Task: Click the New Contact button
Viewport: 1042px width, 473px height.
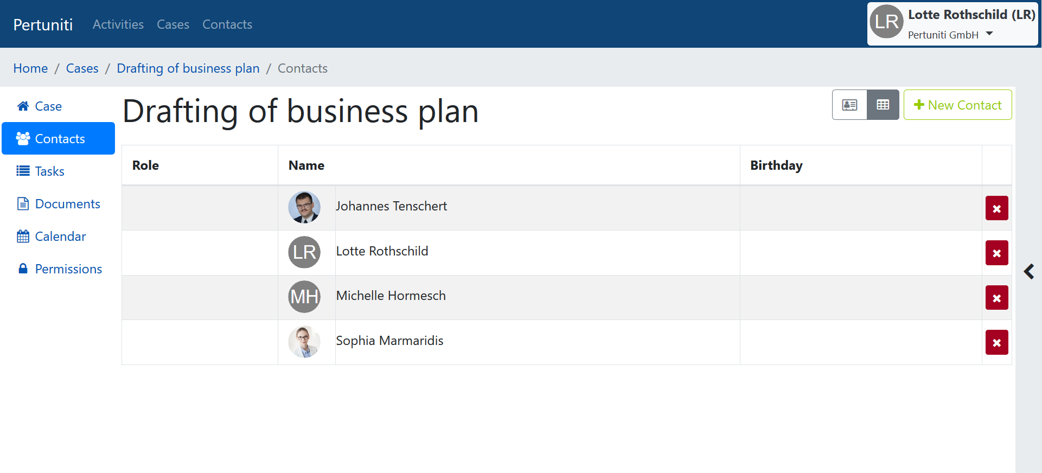Action: pos(957,105)
